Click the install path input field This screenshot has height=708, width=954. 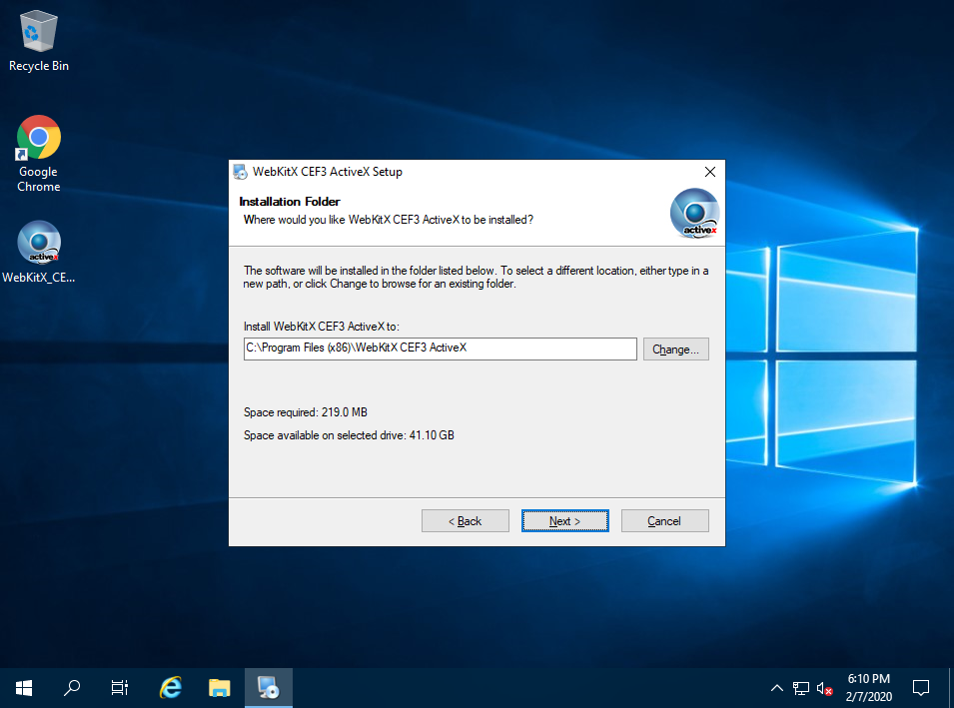point(440,350)
